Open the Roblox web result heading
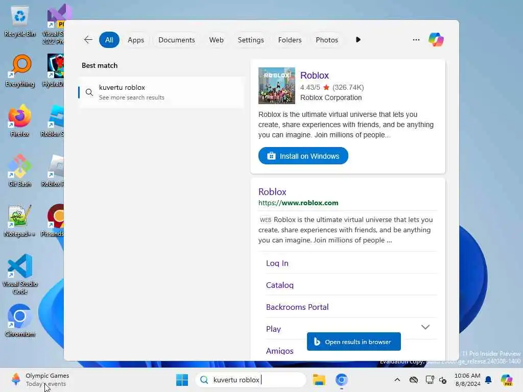Image resolution: width=523 pixels, height=392 pixels. 272,192
